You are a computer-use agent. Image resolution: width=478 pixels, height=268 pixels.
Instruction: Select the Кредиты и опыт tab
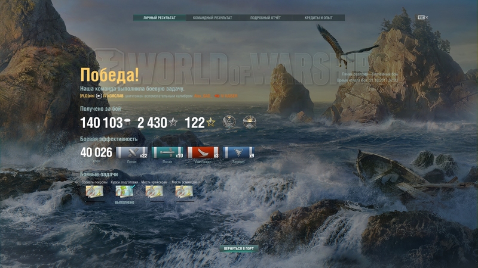318,18
